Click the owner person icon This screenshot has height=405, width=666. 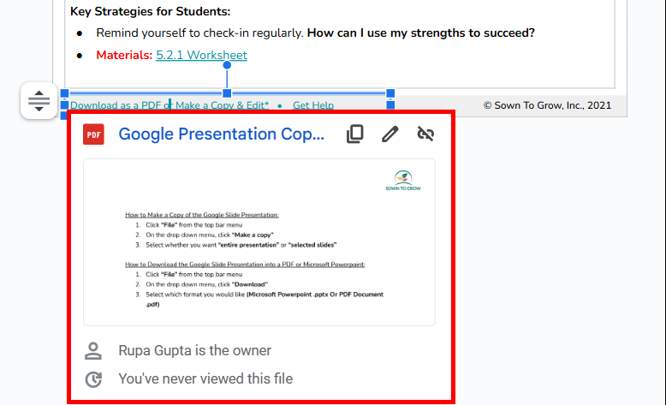pyautogui.click(x=93, y=351)
